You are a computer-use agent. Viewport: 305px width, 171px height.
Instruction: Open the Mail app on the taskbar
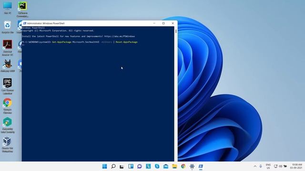166,166
